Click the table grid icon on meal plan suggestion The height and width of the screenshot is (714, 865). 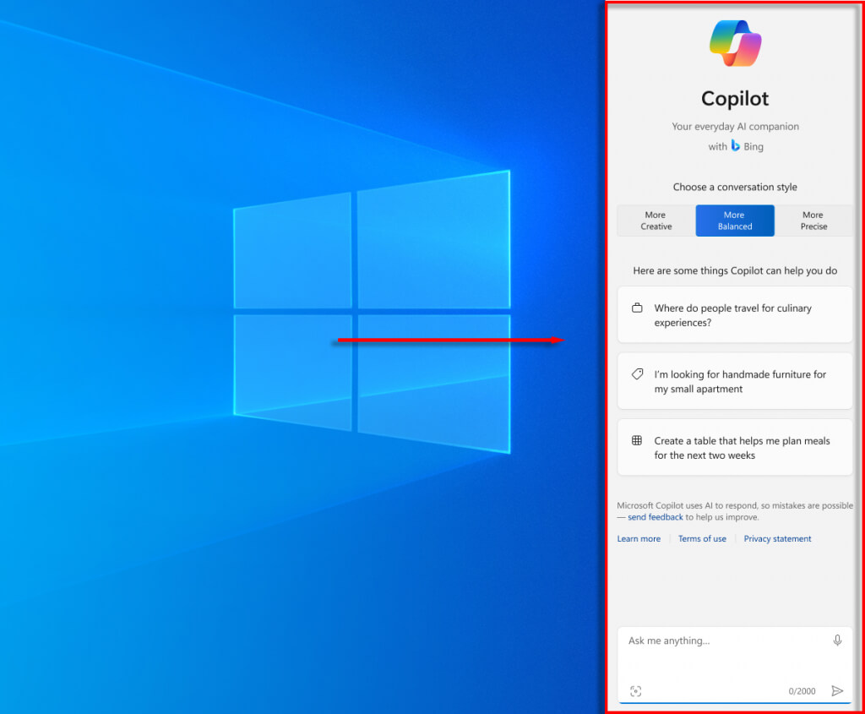(x=637, y=440)
